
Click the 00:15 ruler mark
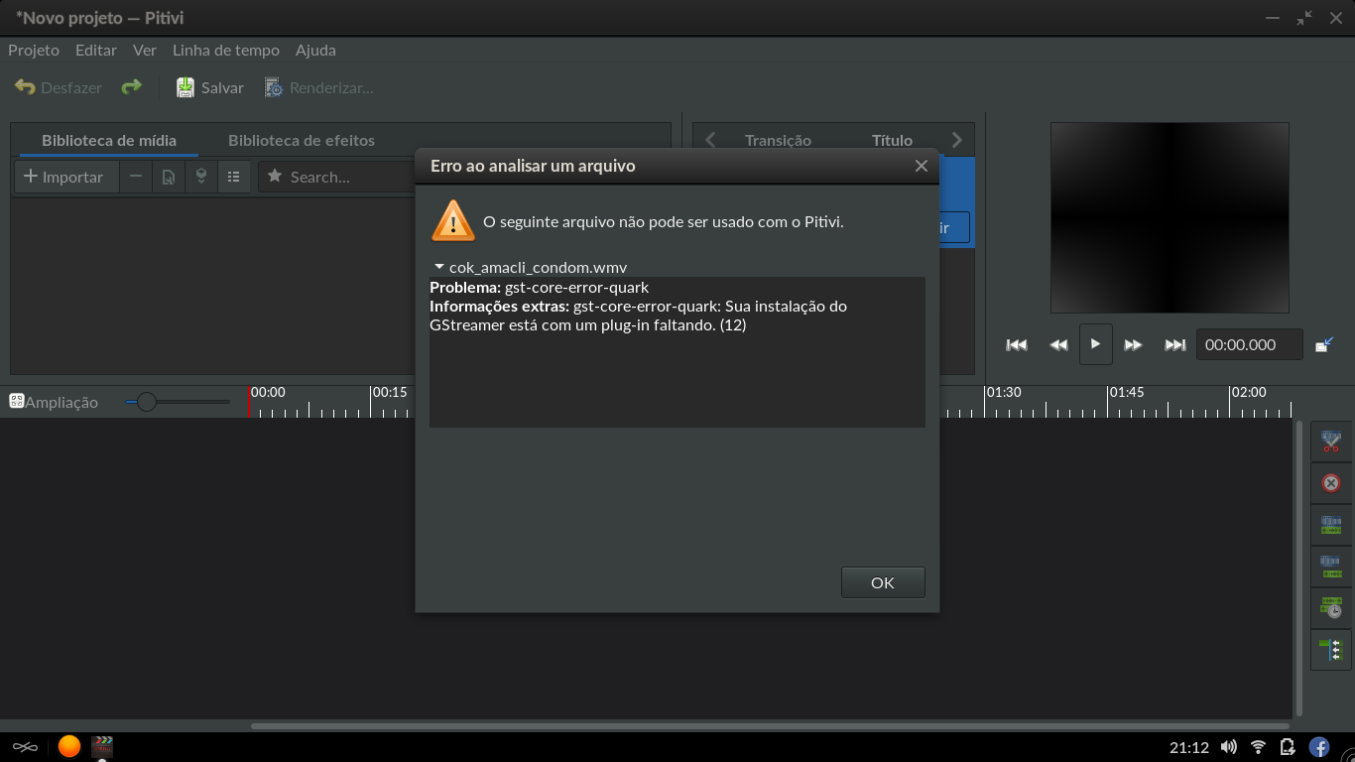pos(389,393)
